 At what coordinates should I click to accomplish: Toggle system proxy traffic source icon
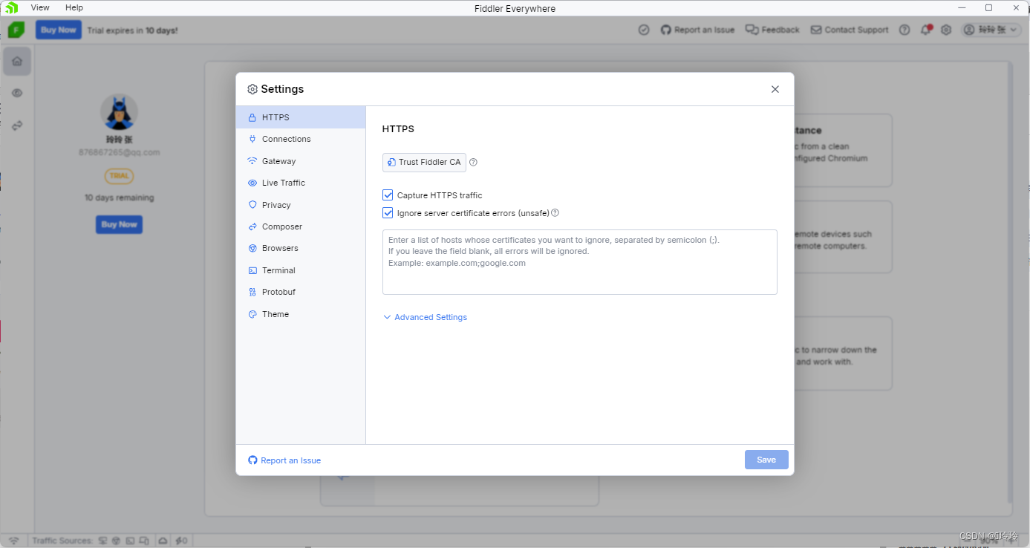coord(103,541)
